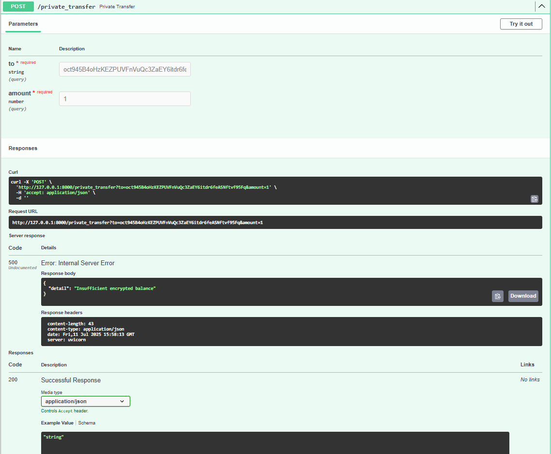Click the 'Undocumented' label under 500
The image size is (551, 454).
[x=22, y=268]
